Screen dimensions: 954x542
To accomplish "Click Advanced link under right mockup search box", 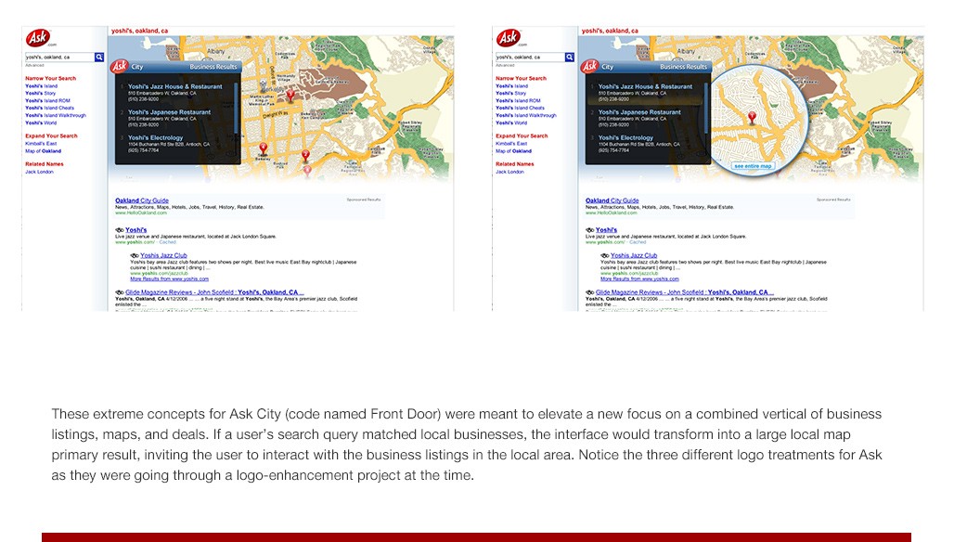I will (x=505, y=65).
